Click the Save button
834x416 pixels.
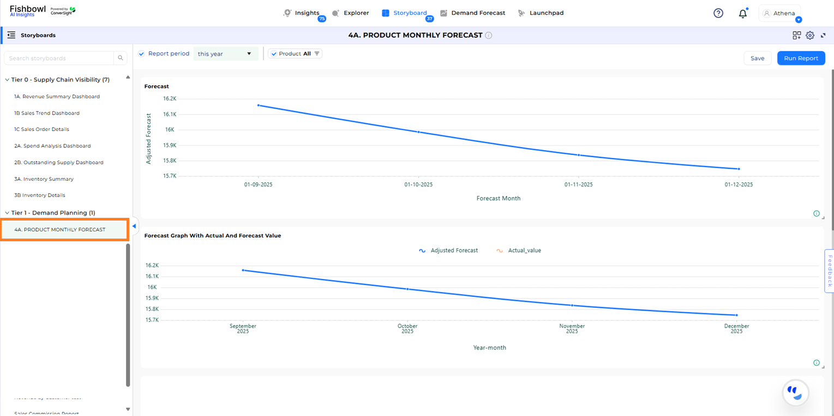click(757, 58)
